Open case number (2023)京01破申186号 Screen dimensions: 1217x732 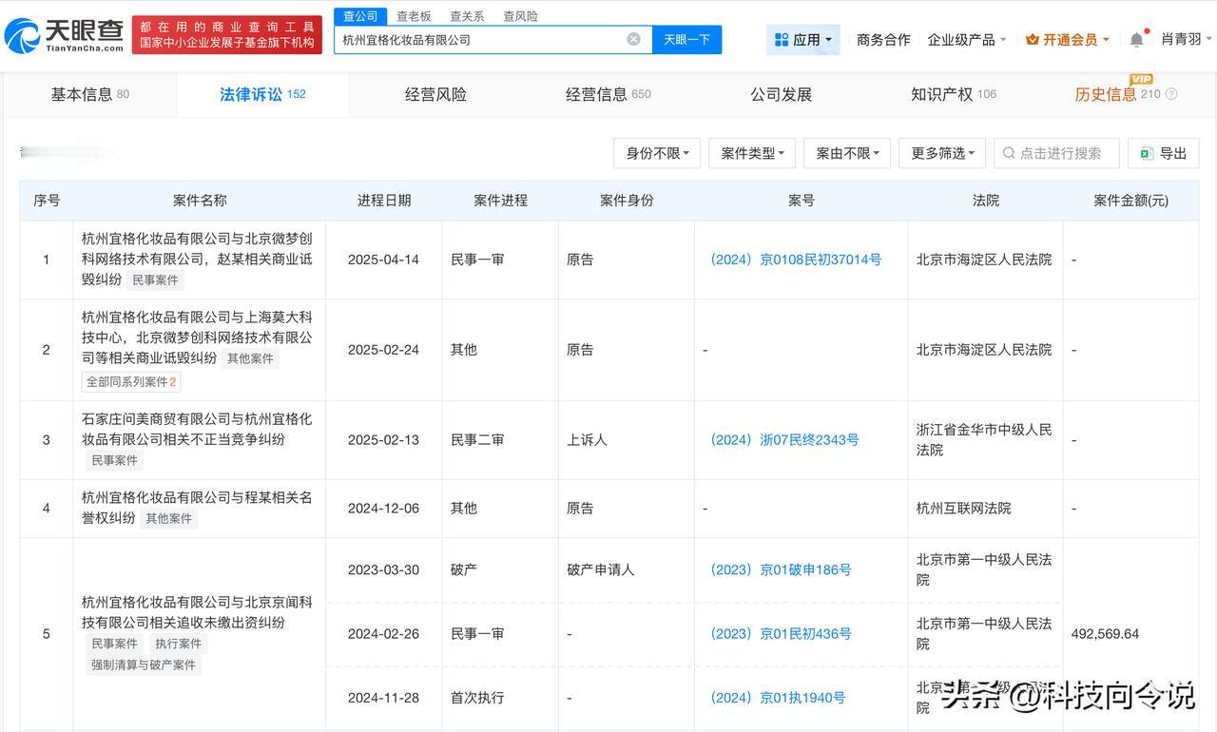[781, 569]
